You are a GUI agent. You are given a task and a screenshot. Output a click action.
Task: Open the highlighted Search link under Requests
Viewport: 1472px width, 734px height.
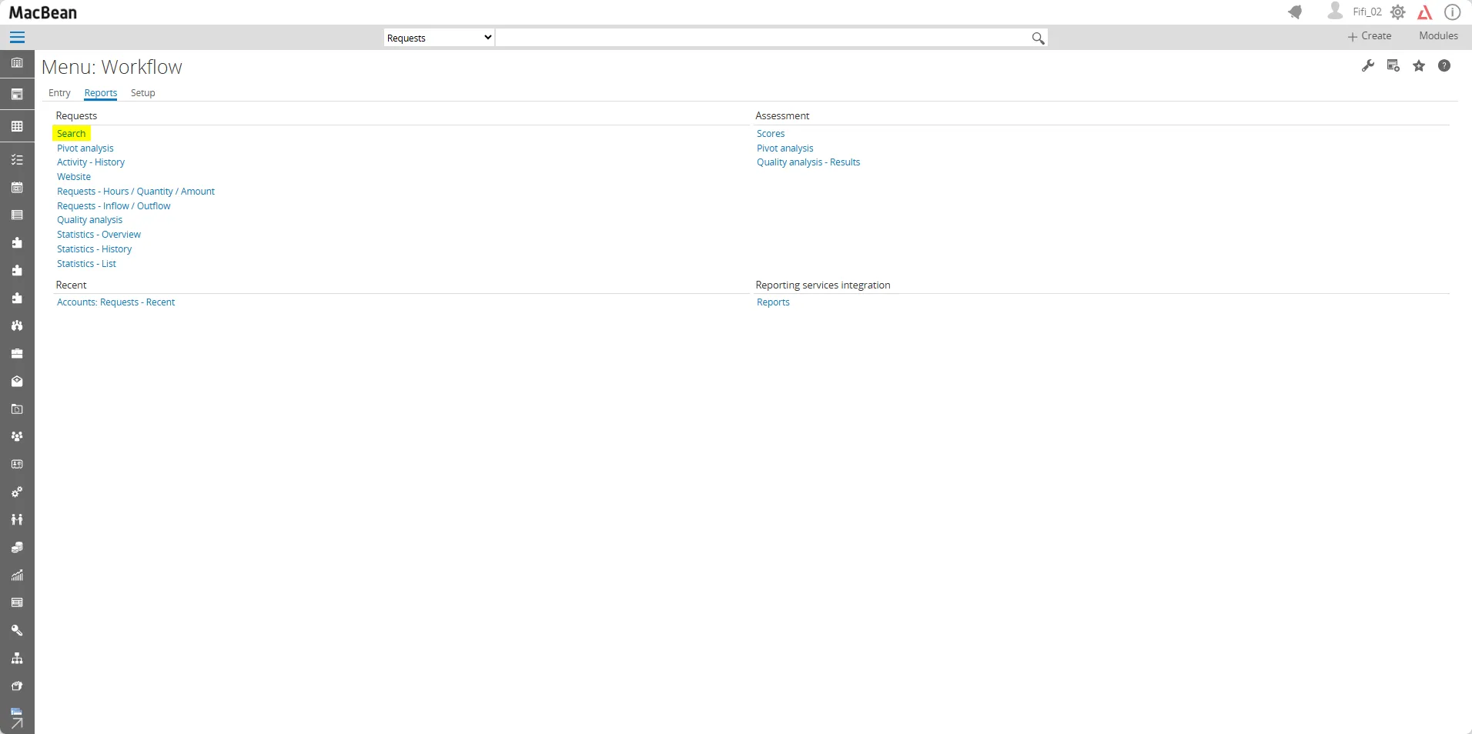72,134
